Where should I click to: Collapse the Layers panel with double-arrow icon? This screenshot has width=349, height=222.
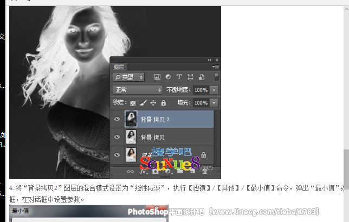point(209,60)
